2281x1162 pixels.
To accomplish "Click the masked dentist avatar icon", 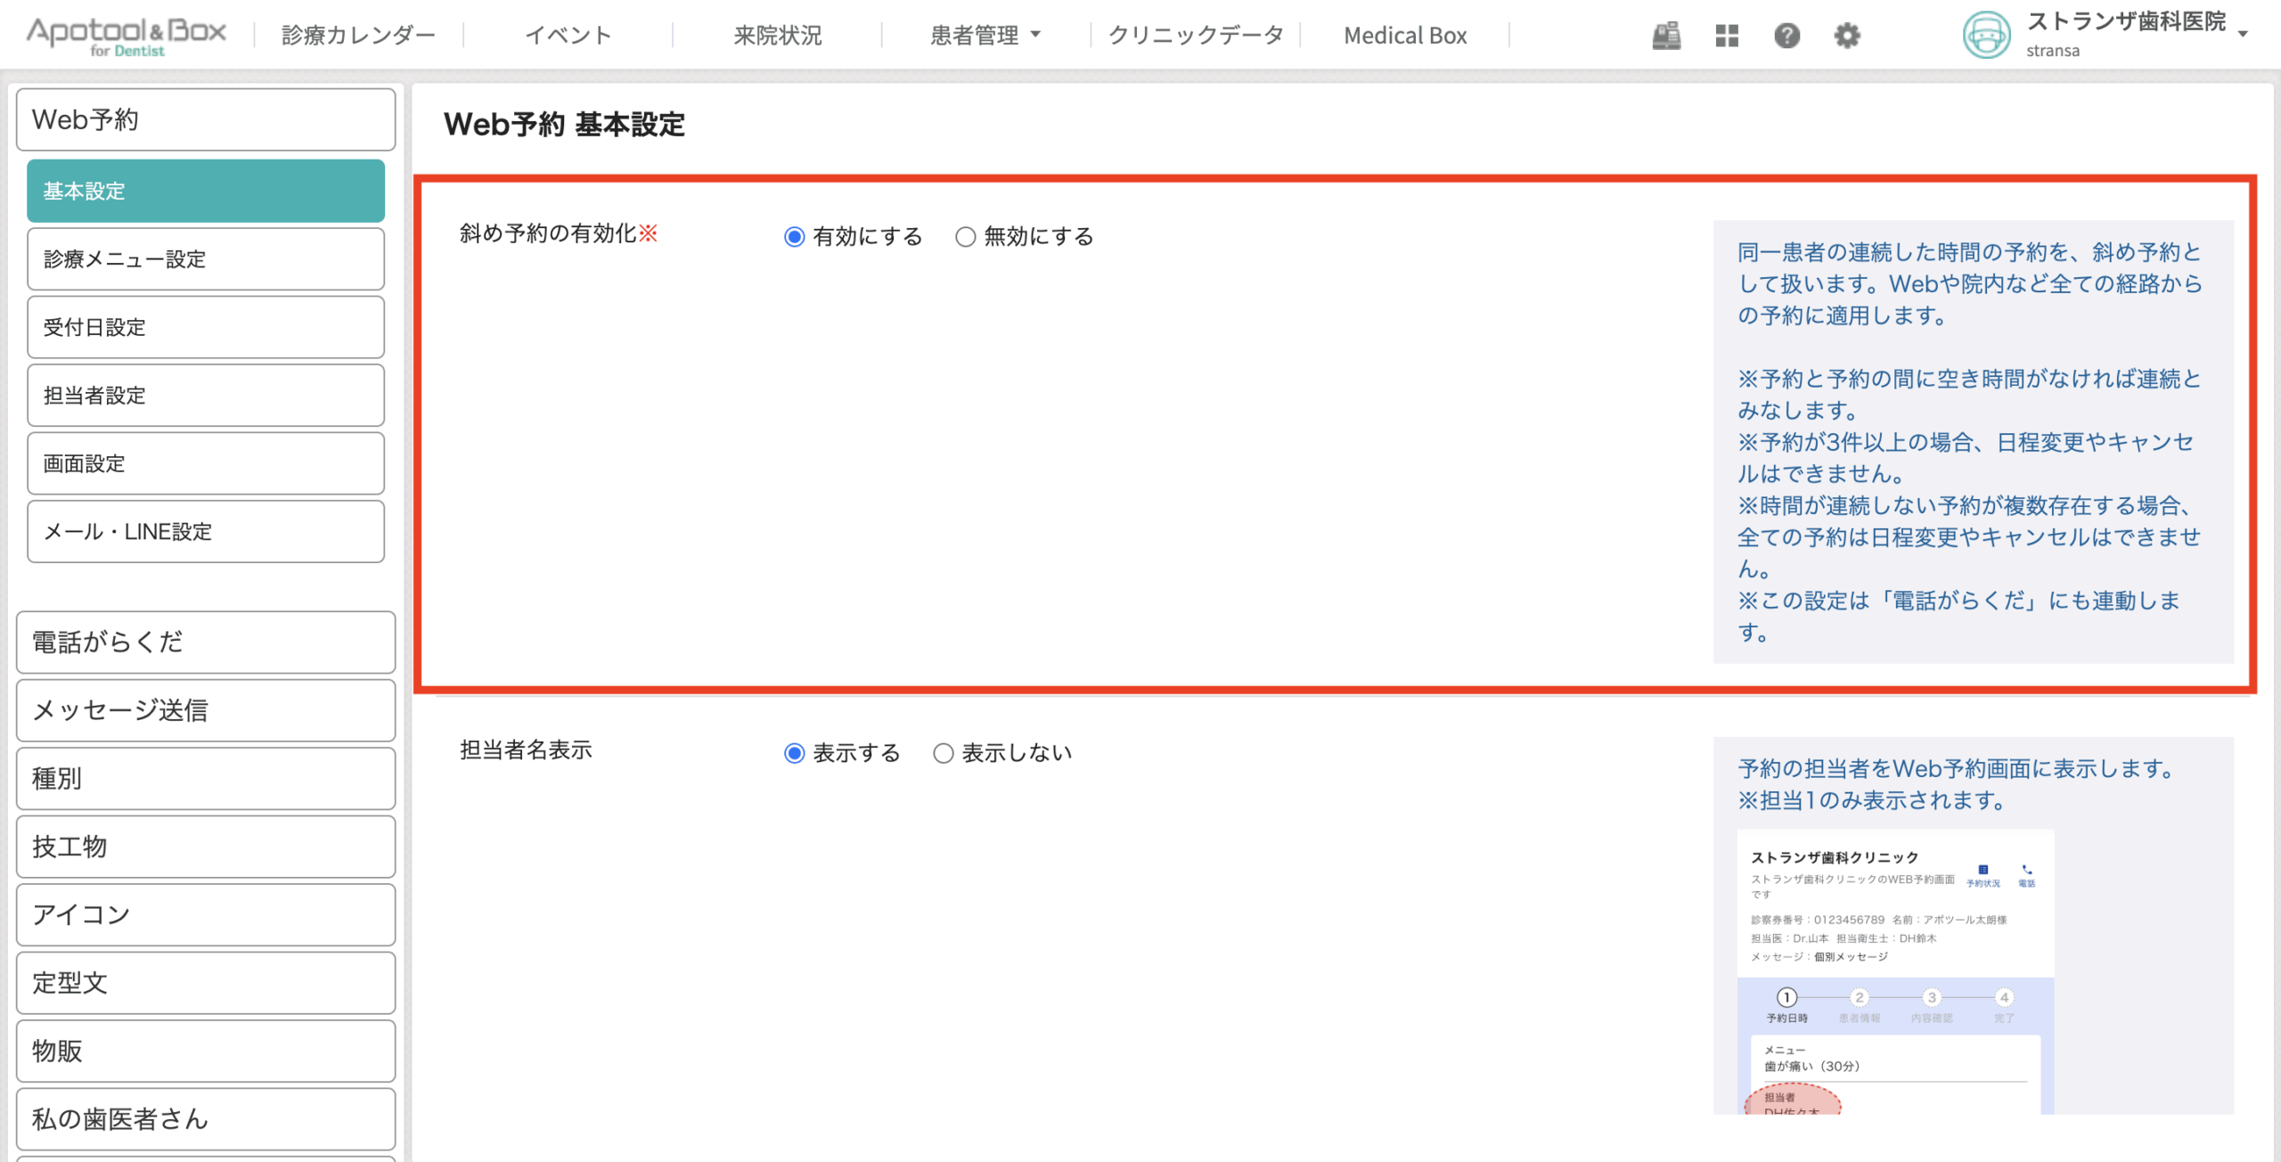I will pos(1986,36).
